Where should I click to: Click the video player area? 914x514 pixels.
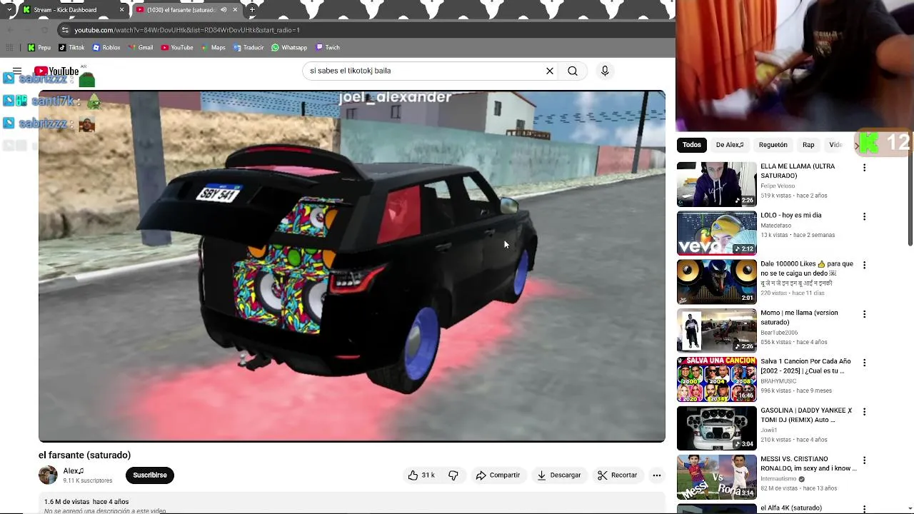point(352,266)
